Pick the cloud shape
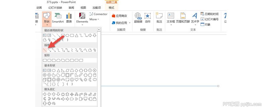This screenshot has width=262, height=107. coord(95,80)
